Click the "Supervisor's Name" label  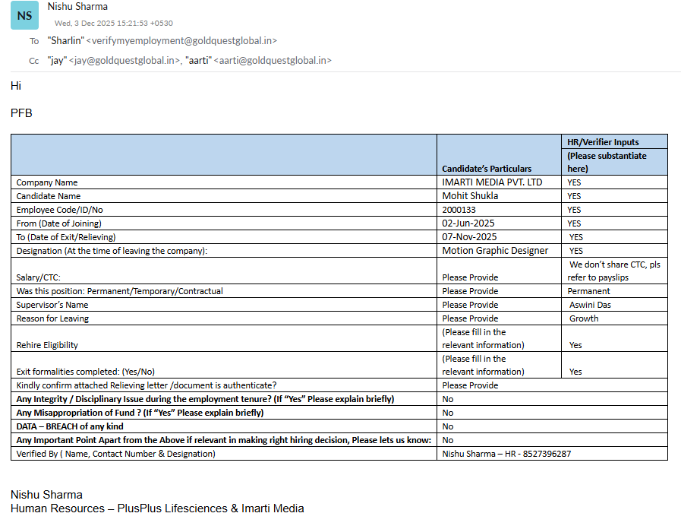pos(52,305)
